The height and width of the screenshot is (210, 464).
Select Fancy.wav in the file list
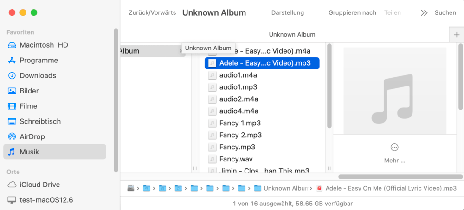click(237, 159)
